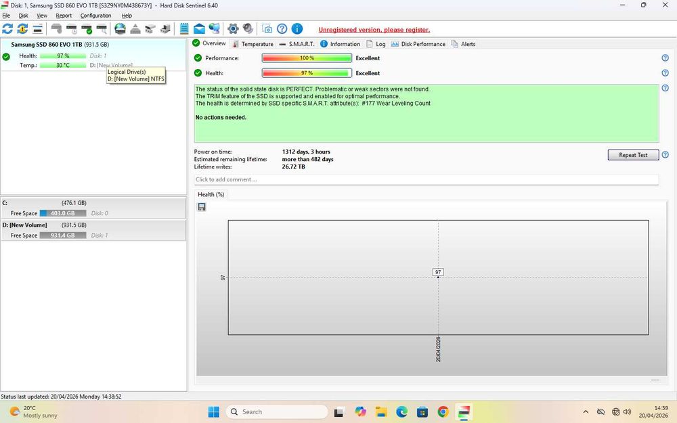Open Google Chrome from the taskbar
677x423 pixels.
pos(443,411)
